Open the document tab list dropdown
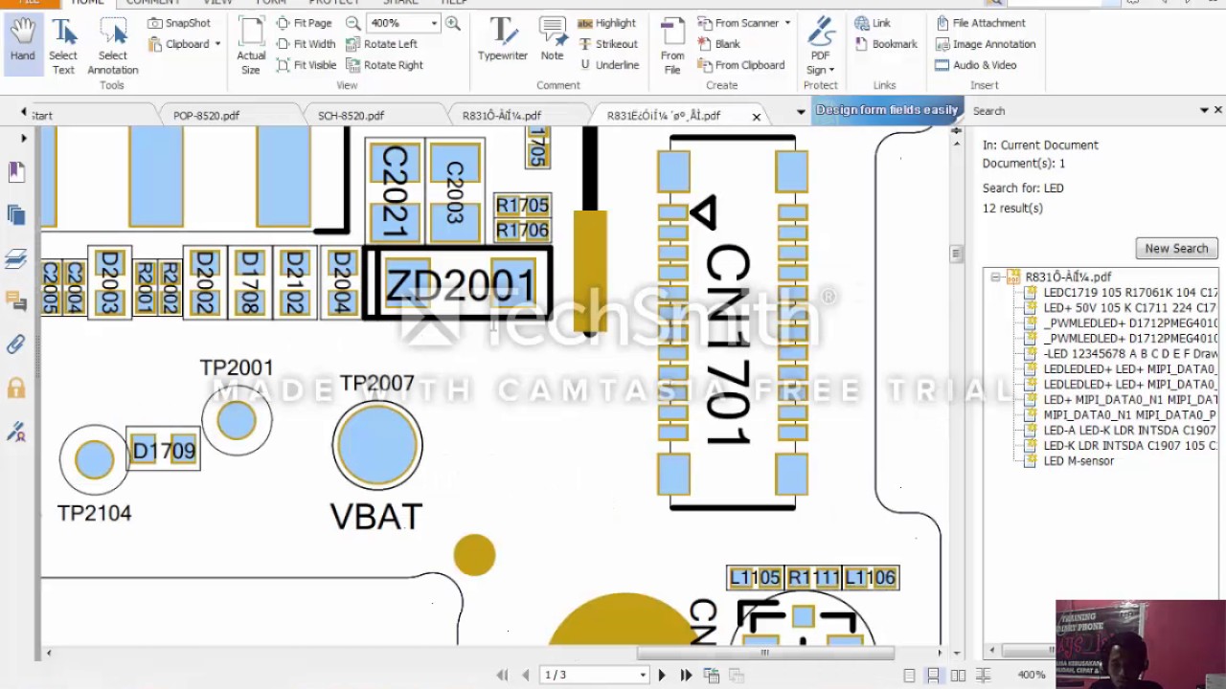Screen dimensions: 1226x689 point(801,112)
